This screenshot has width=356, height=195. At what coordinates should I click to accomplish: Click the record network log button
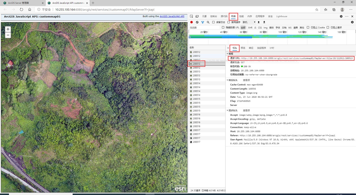191,22
